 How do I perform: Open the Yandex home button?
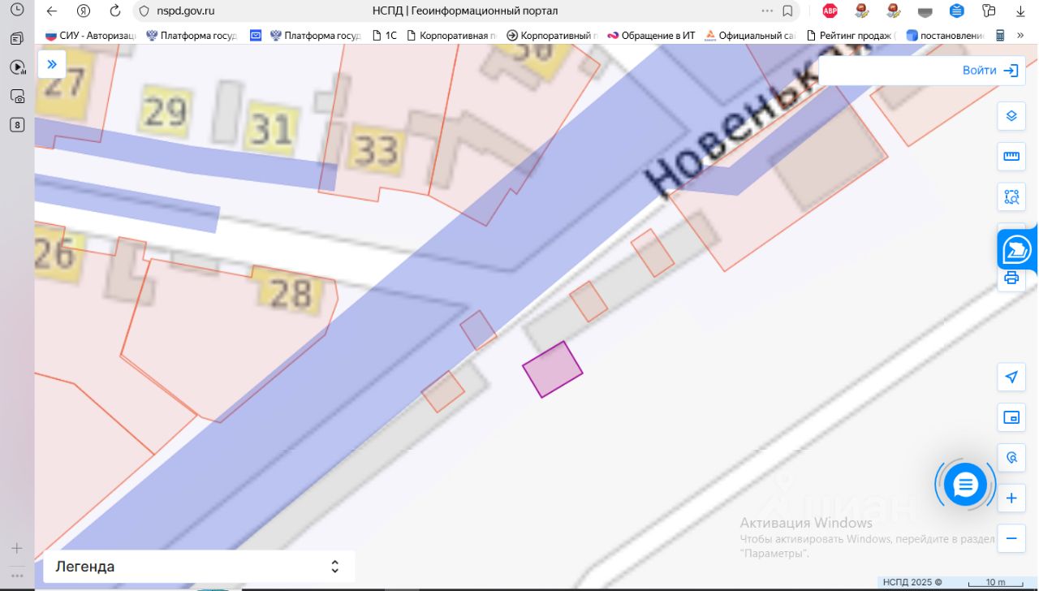pyautogui.click(x=84, y=11)
